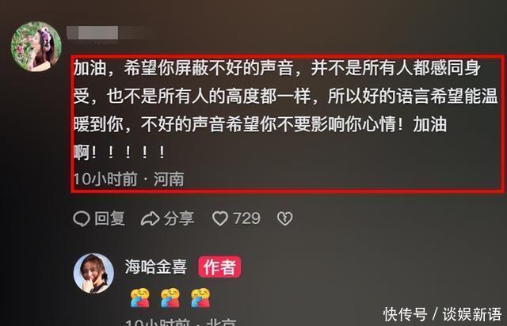
Task: Open the 海哈金喜 profile avatar
Action: click(x=93, y=273)
